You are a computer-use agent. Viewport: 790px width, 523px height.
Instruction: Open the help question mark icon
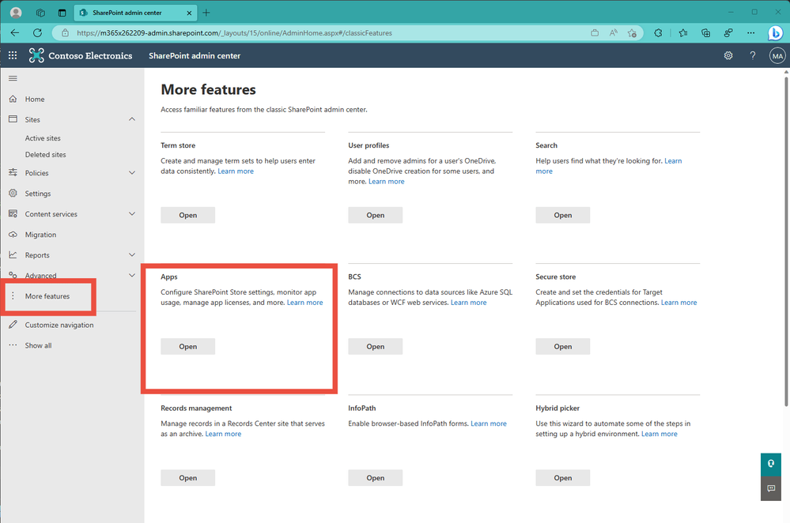point(752,55)
